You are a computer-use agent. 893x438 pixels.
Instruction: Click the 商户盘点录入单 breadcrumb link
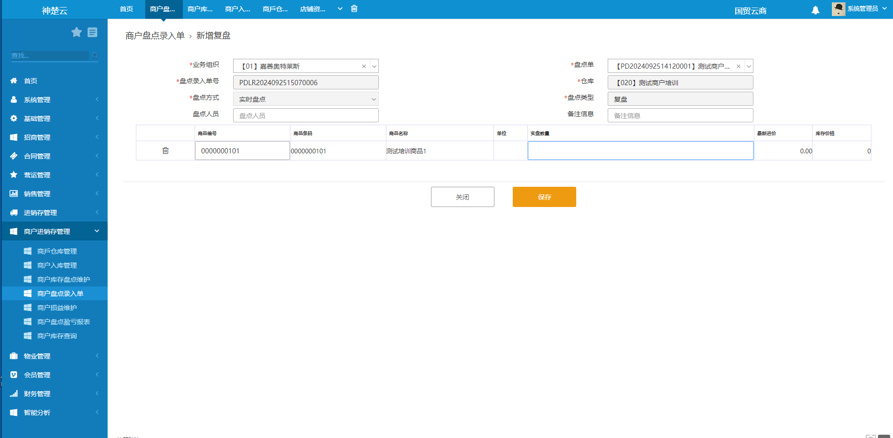click(155, 36)
